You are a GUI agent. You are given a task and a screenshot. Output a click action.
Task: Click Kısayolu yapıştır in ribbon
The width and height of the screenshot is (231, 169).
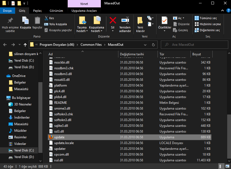(58, 30)
